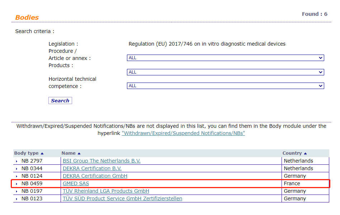Open the Withdrawn/Expired/Suspended Notifications/NBs link
This screenshot has width=340, height=215.
[x=183, y=133]
